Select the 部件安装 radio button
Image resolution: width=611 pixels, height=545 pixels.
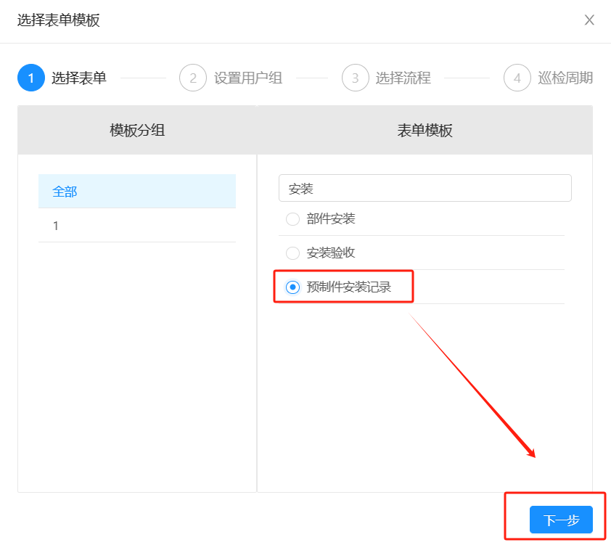pyautogui.click(x=292, y=218)
